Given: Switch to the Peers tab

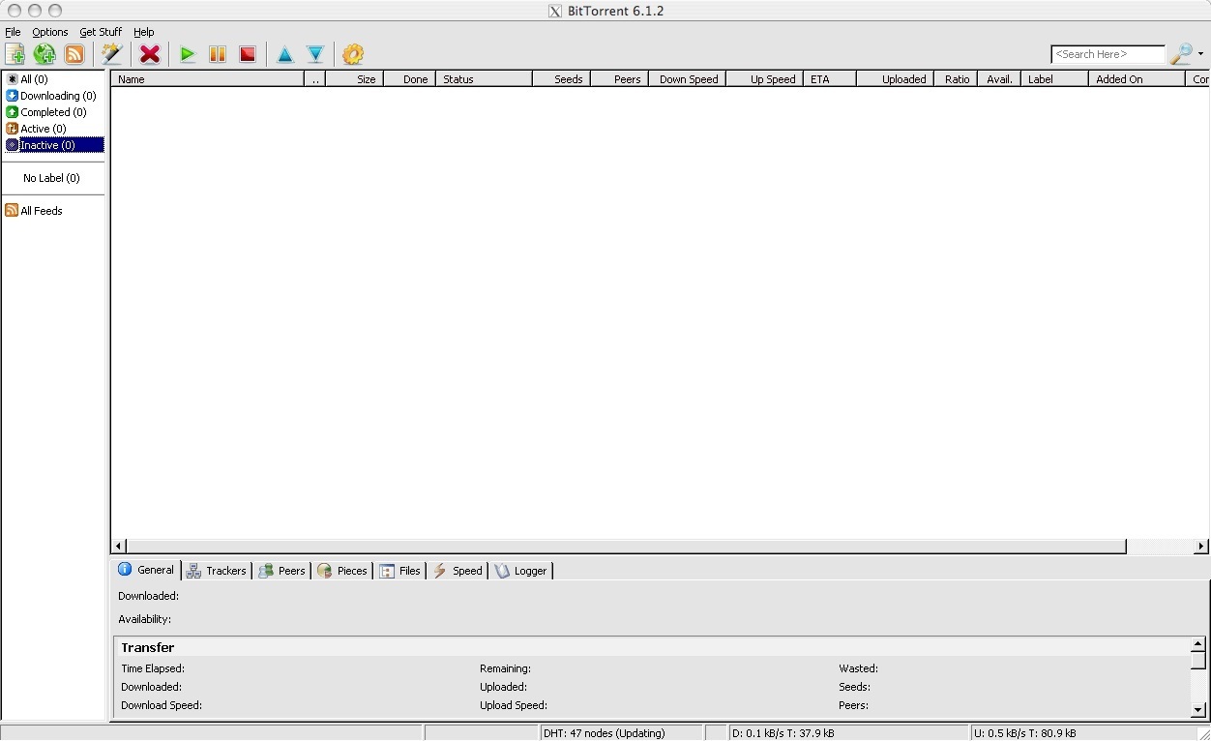Looking at the screenshot, I should [x=281, y=571].
